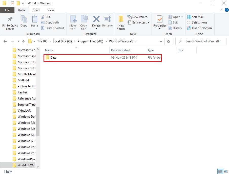
Task: Open the Copy to menu
Action: pos(84,23)
